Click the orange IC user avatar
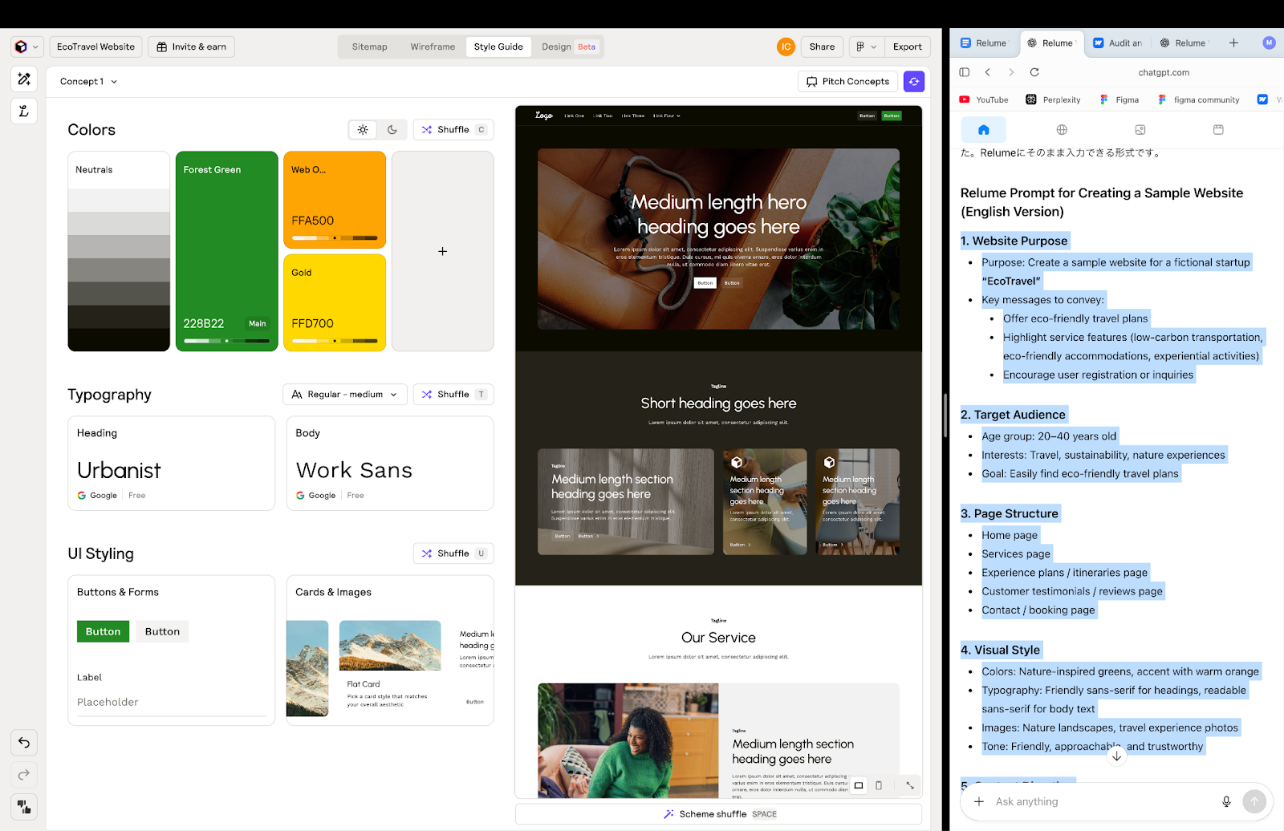Viewport: 1284px width, 831px height. point(786,47)
